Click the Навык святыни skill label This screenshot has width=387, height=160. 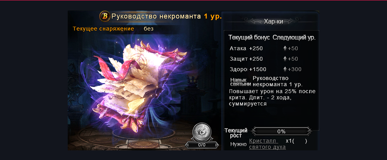click(x=240, y=82)
